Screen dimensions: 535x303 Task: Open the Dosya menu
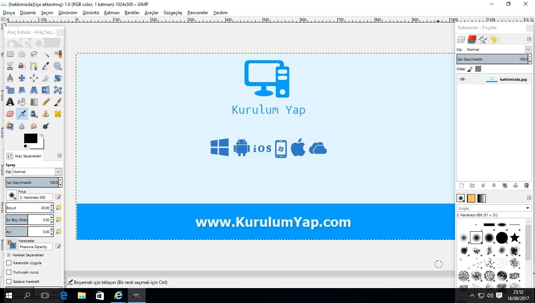[9, 13]
